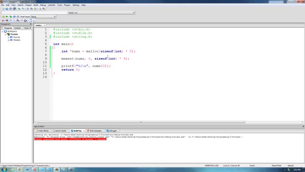Close the Logs & others panel
The height and width of the screenshot is (172, 305).
[303, 126]
